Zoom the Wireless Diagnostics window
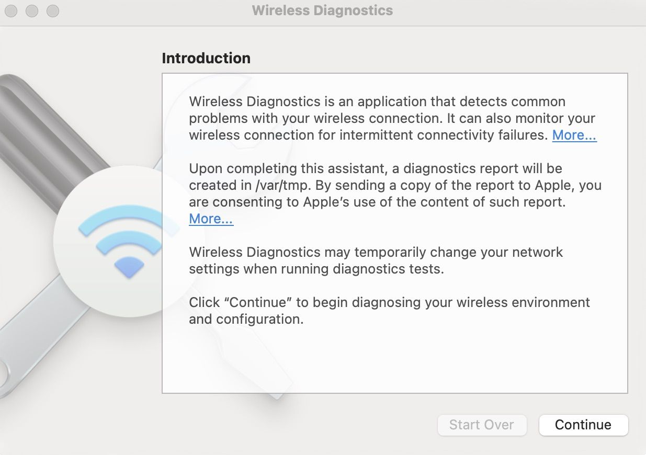Image resolution: width=646 pixels, height=455 pixels. click(53, 10)
